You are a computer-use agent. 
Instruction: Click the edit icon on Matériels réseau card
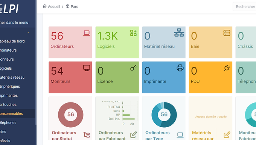[x=227, y=135]
